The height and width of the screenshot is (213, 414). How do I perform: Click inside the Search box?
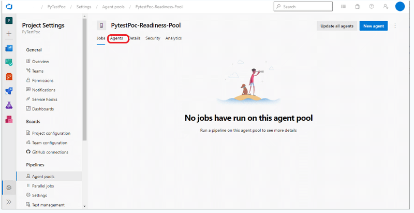(x=303, y=7)
